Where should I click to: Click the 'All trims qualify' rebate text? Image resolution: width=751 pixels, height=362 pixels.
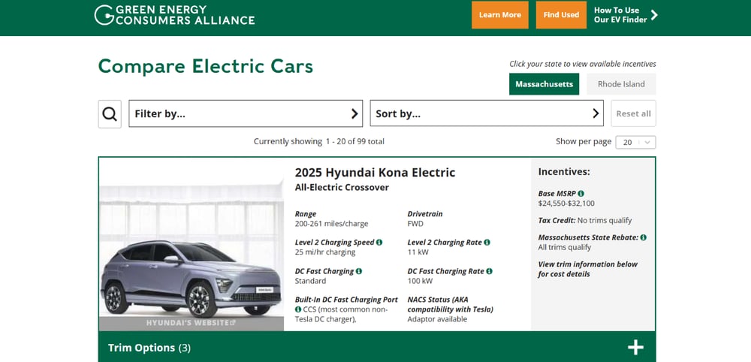click(x=565, y=248)
